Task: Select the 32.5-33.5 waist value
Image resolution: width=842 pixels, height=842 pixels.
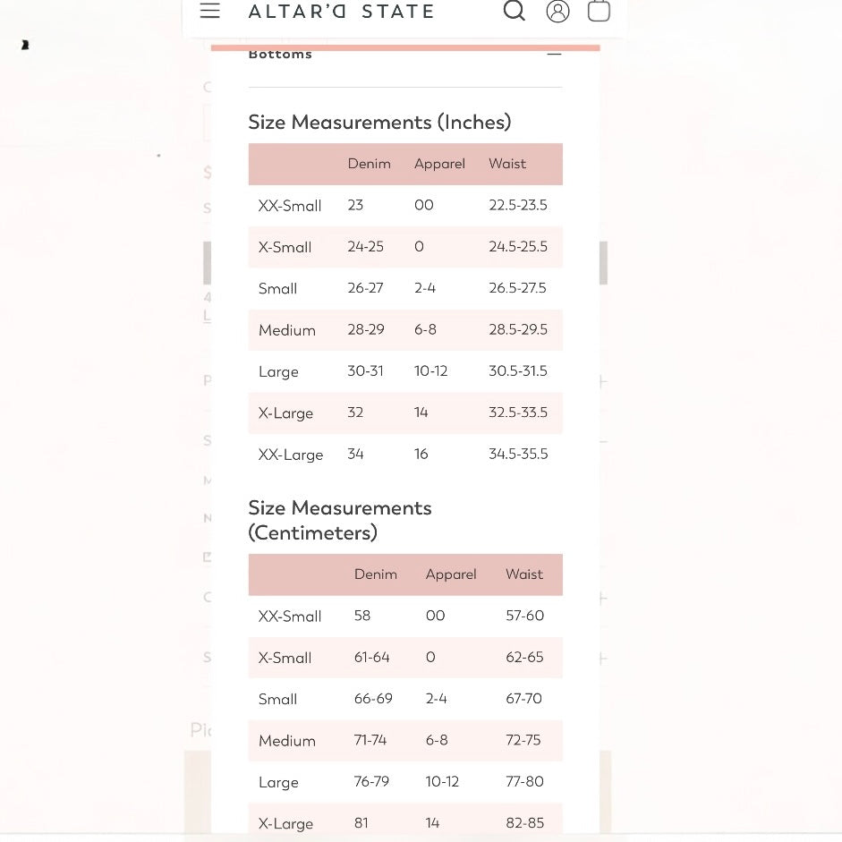Action: tap(517, 412)
